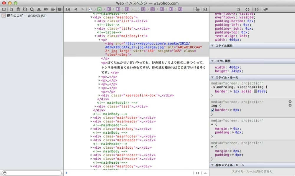Screen dimensions: 295x176
Task: Activate the element selection hand pointer
Action: (x=197, y=9)
